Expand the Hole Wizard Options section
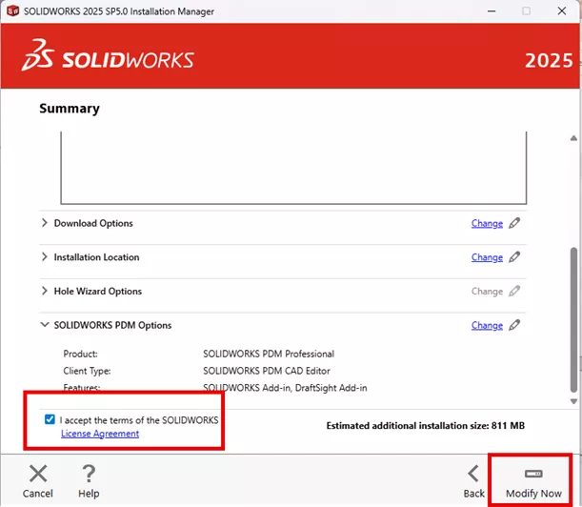Screen dimensions: 582x507 [45, 291]
